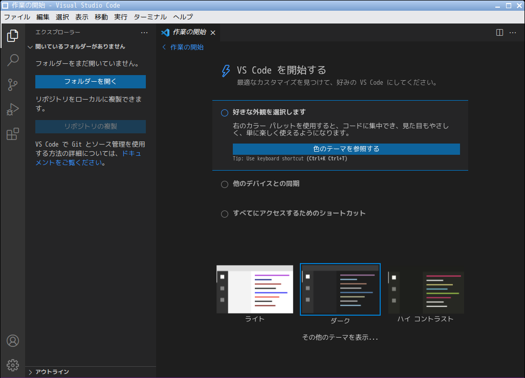
Task: Click the 好きな外観を選択します step title
Action: point(269,112)
